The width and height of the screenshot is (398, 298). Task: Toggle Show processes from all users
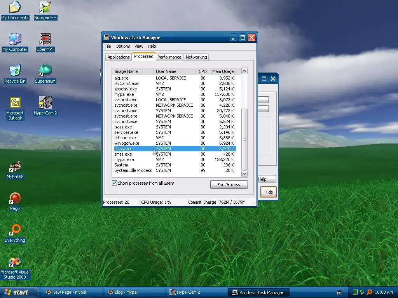click(115, 183)
